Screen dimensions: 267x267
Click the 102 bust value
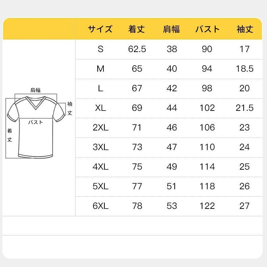(207, 108)
